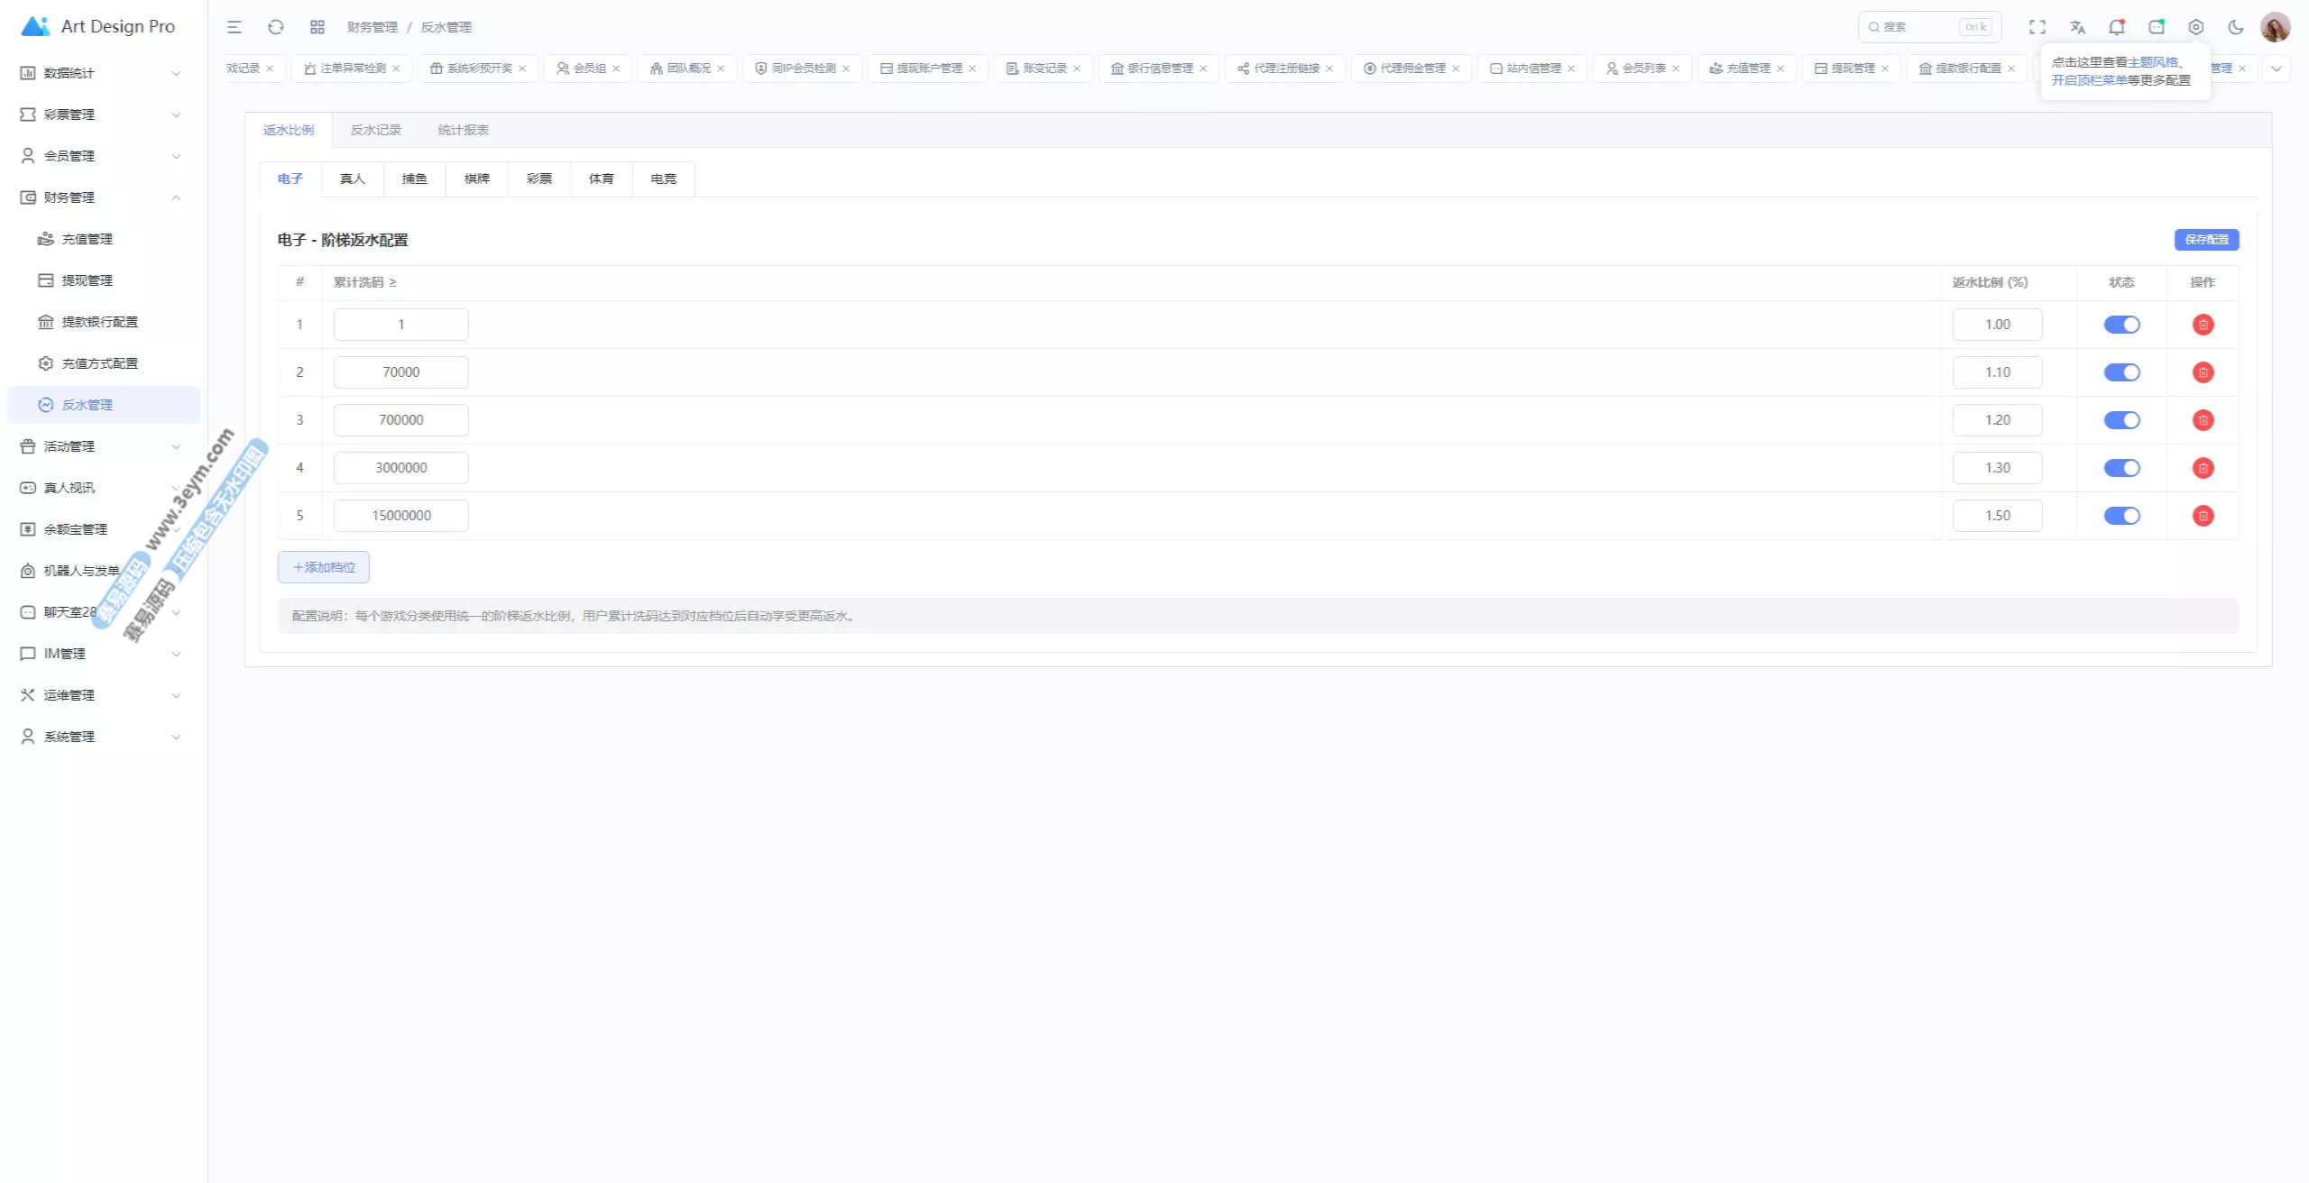Open the settings gear icon in header
This screenshot has height=1183, width=2309.
pyautogui.click(x=2196, y=27)
